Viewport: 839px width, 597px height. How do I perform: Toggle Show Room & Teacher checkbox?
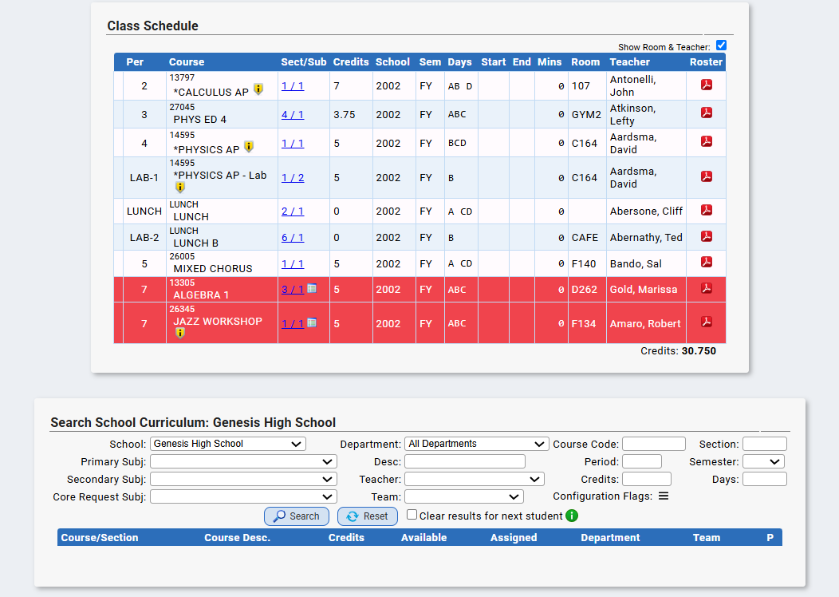point(721,45)
